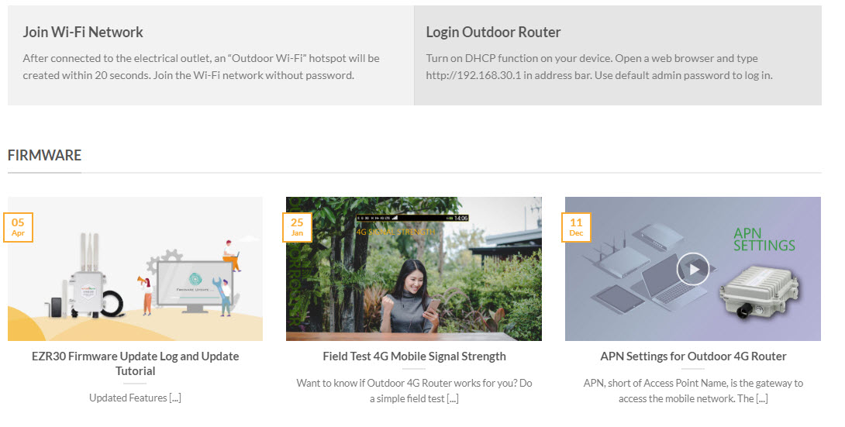Expand the 'Want to know if Outdoor' excerpt
845x427 pixels.
(414, 391)
